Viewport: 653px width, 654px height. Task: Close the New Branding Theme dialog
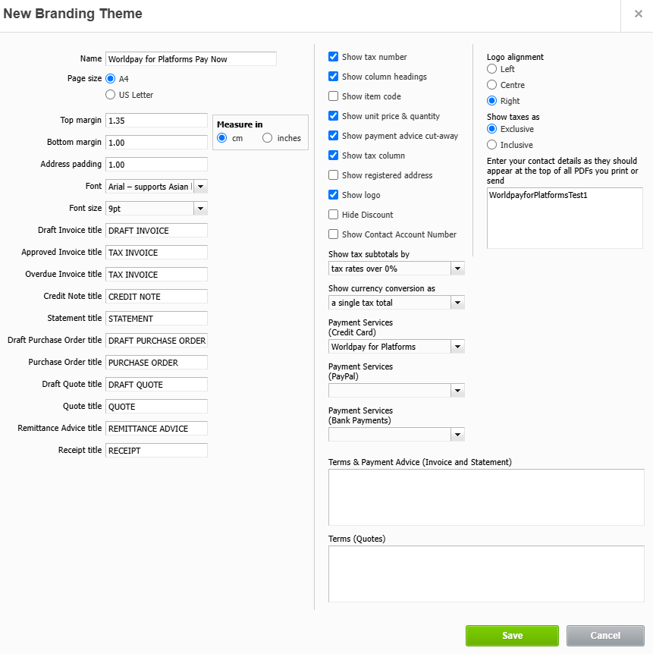click(638, 14)
